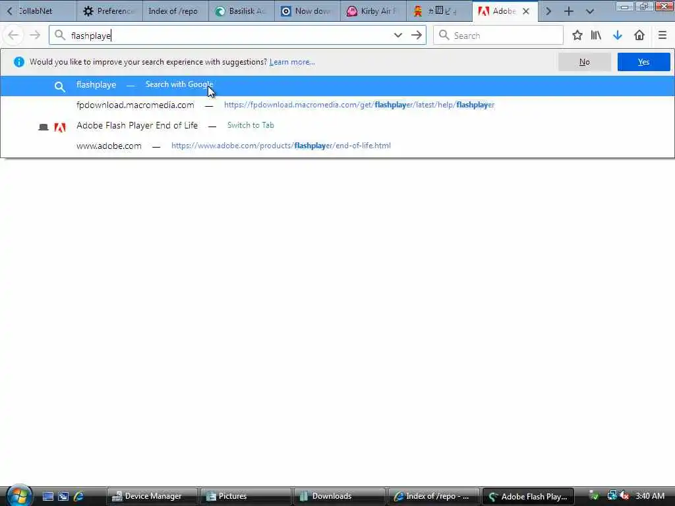This screenshot has width=675, height=506.
Task: Open the Pictures taskbar window
Action: click(x=245, y=496)
